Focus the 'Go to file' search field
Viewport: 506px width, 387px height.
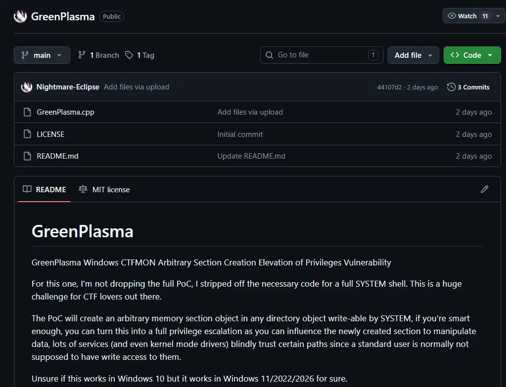tap(322, 55)
